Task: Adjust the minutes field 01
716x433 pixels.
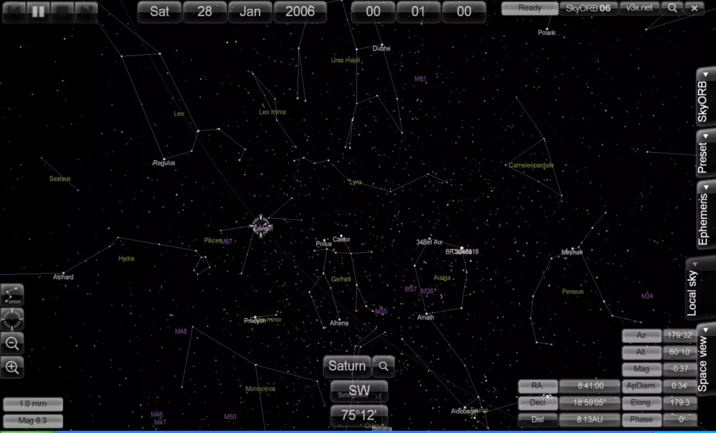Action: [x=418, y=12]
